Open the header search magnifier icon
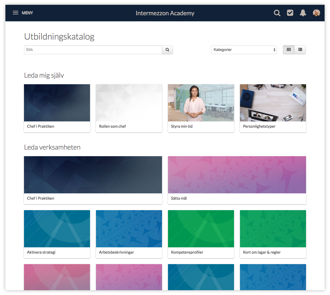 click(277, 13)
